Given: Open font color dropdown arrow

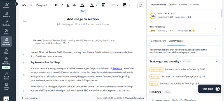Looking at the screenshot, I should [x=96, y=5].
